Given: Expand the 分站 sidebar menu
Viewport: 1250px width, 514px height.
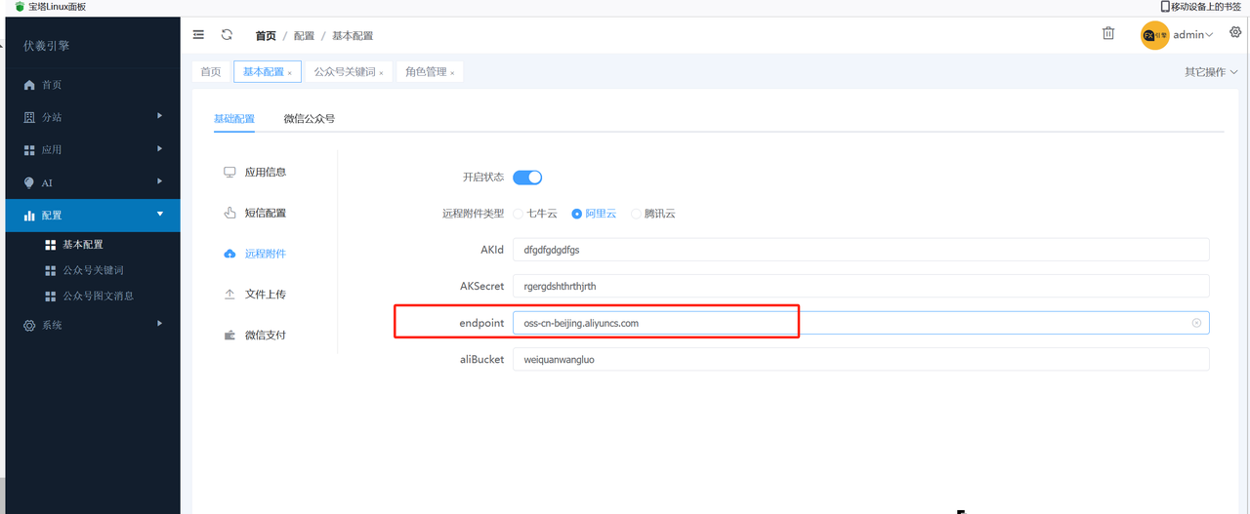Looking at the screenshot, I should [93, 117].
